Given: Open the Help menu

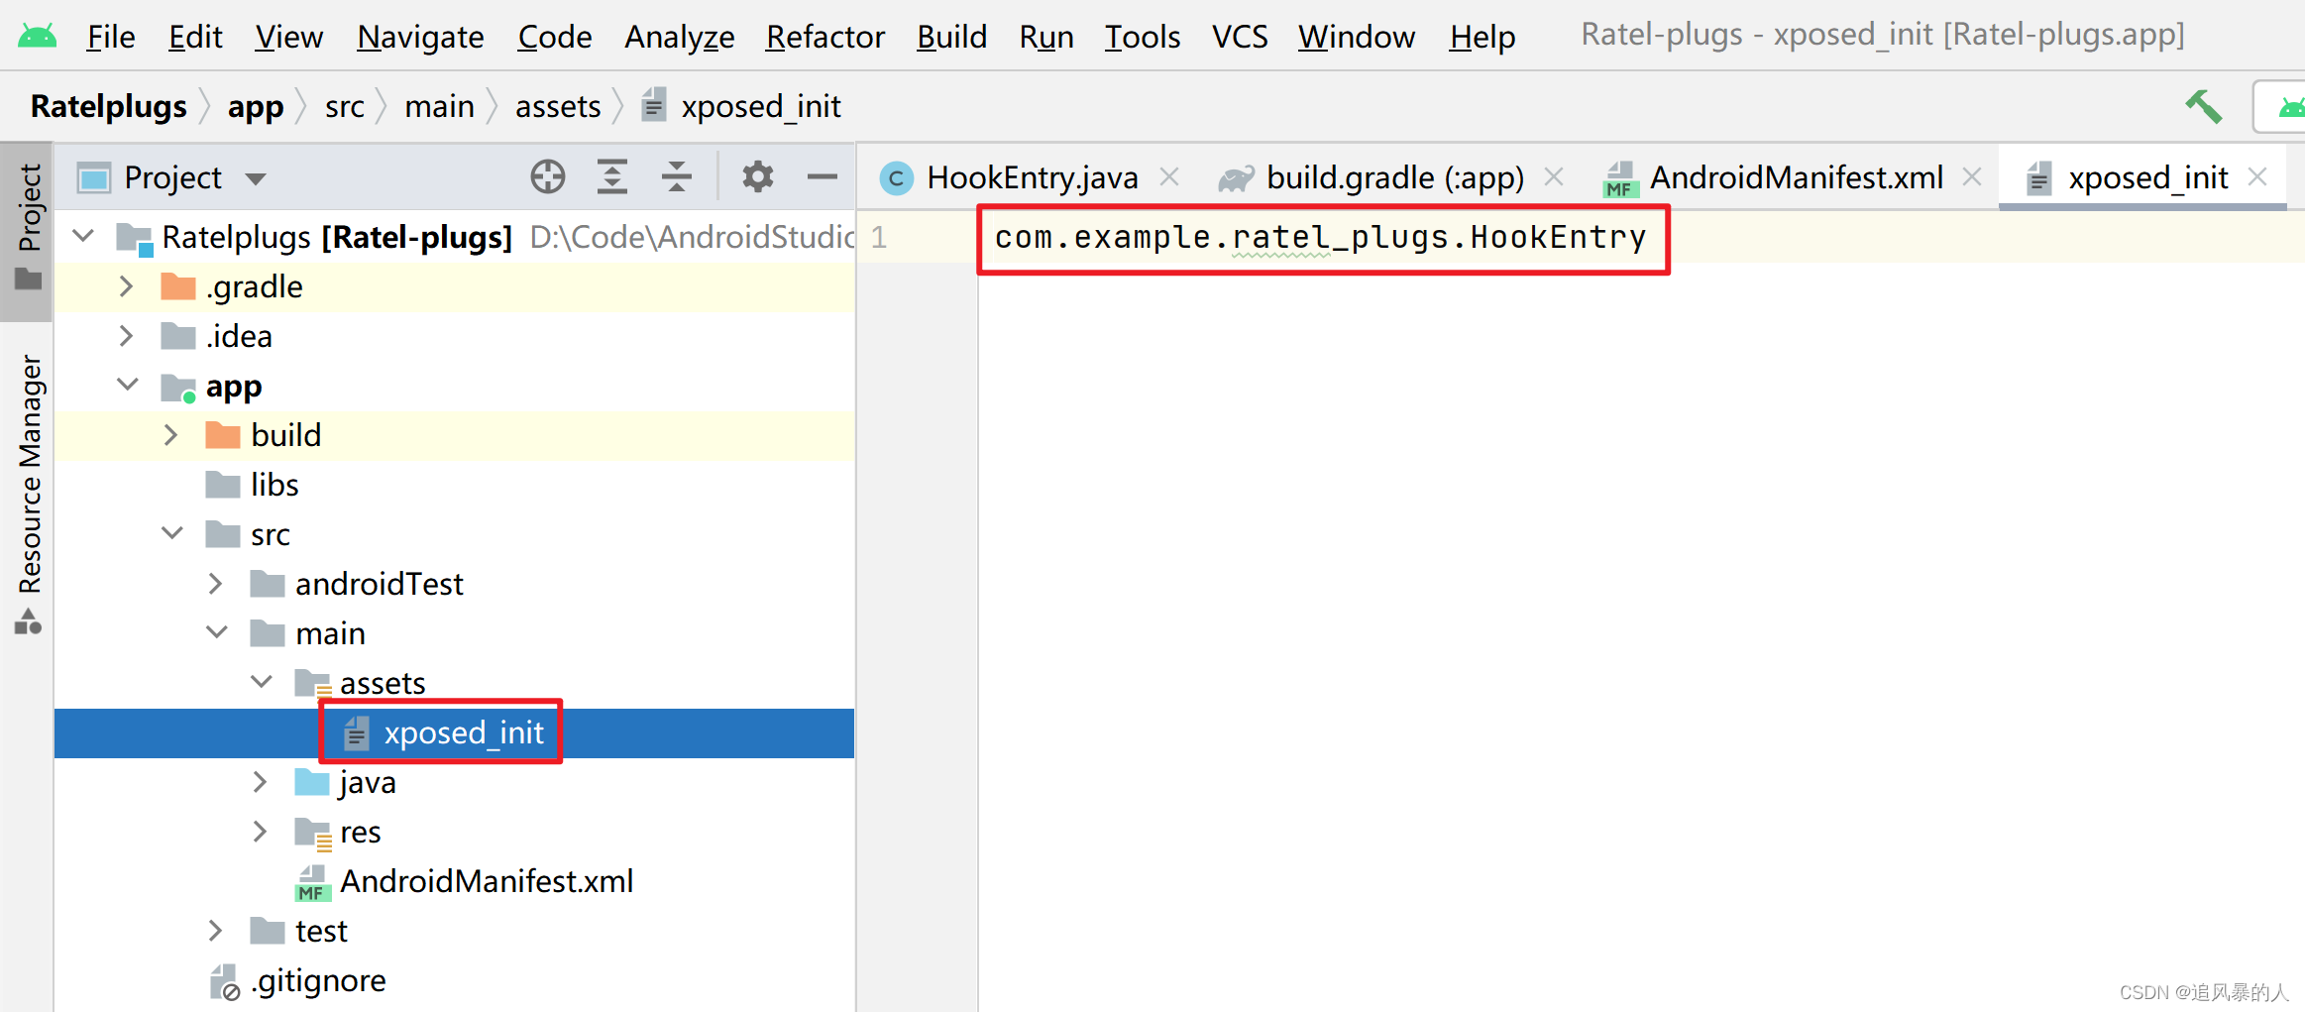Looking at the screenshot, I should (x=1482, y=37).
